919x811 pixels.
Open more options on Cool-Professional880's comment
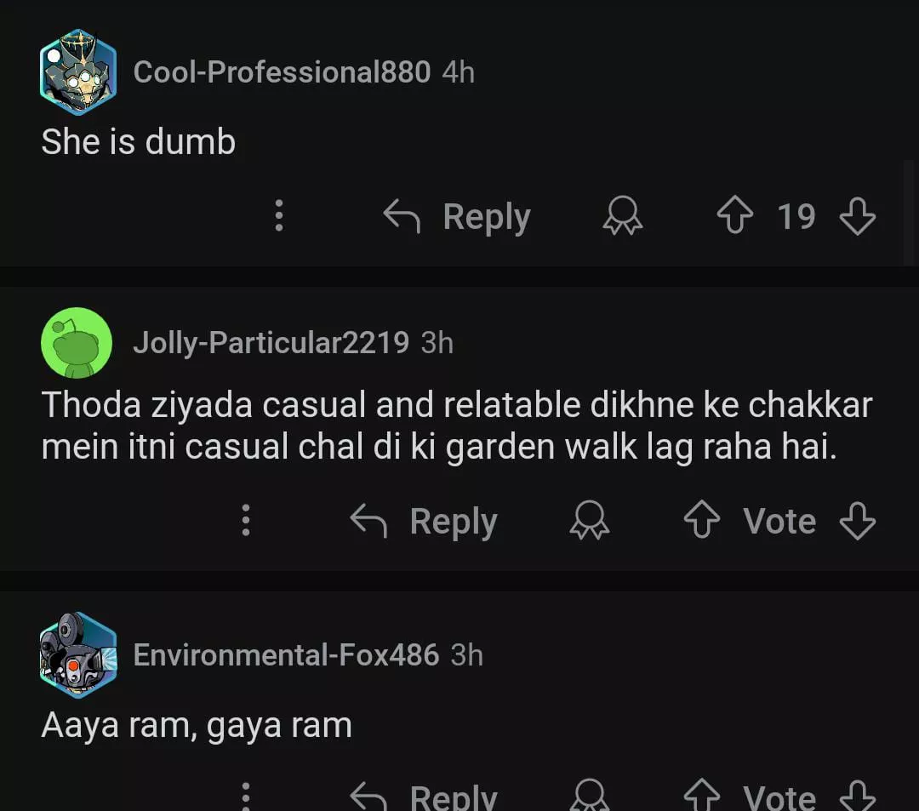click(x=278, y=216)
